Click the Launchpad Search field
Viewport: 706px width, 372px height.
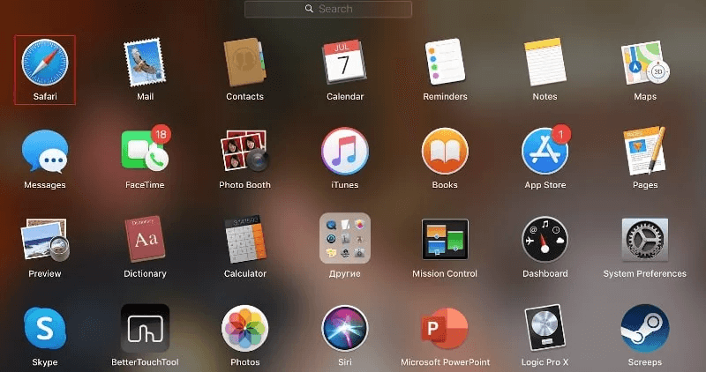click(x=328, y=9)
